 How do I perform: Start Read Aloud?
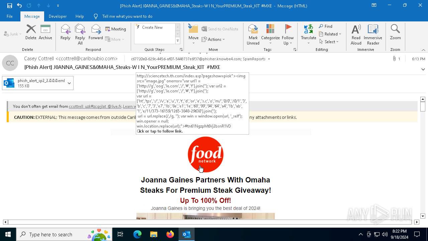pos(356,34)
